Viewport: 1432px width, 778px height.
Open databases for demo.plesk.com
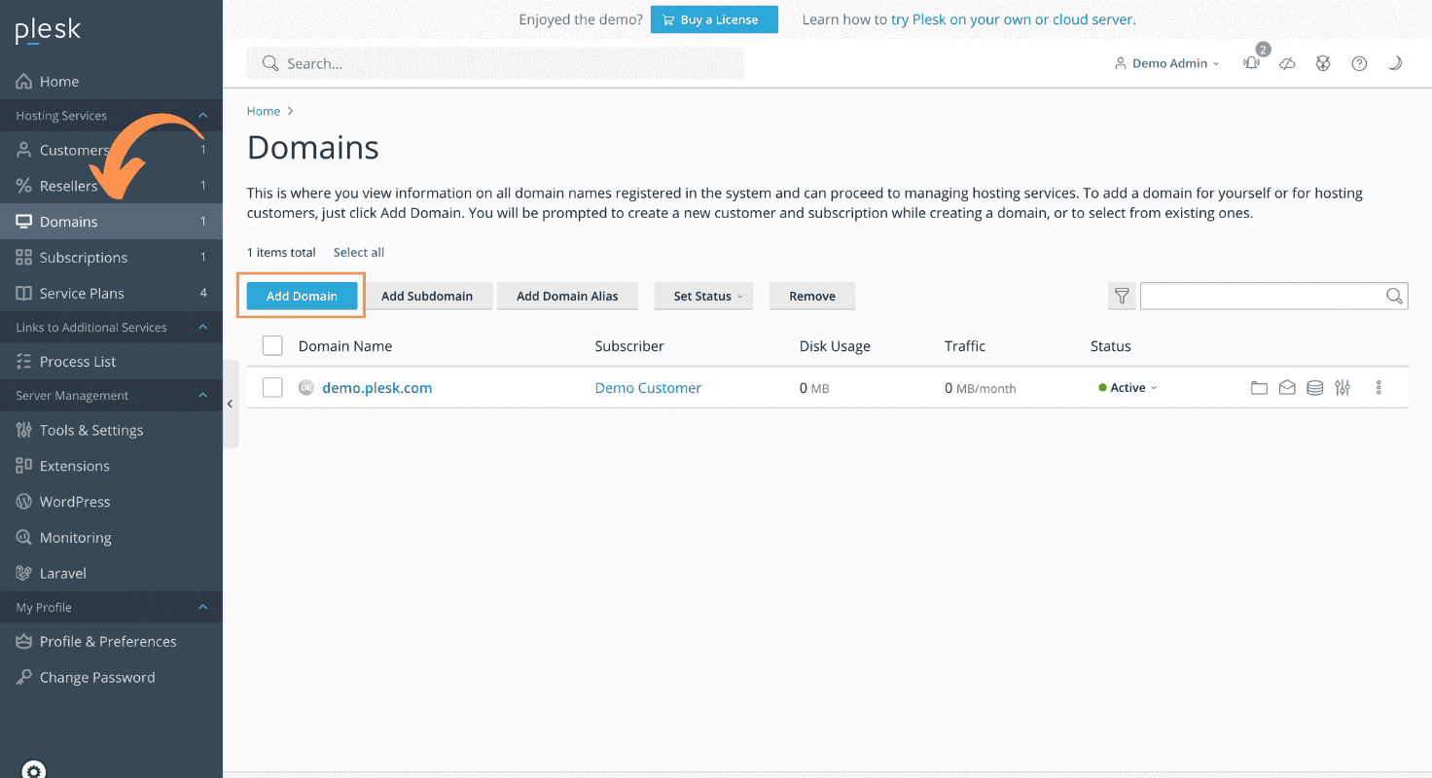1314,387
